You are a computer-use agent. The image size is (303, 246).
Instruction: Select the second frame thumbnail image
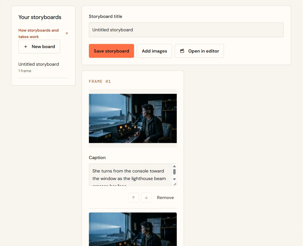click(133, 229)
